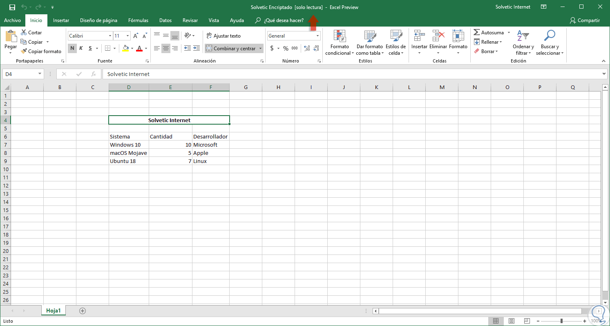
Task: Open Buscar y seleccionar options
Action: click(x=550, y=42)
